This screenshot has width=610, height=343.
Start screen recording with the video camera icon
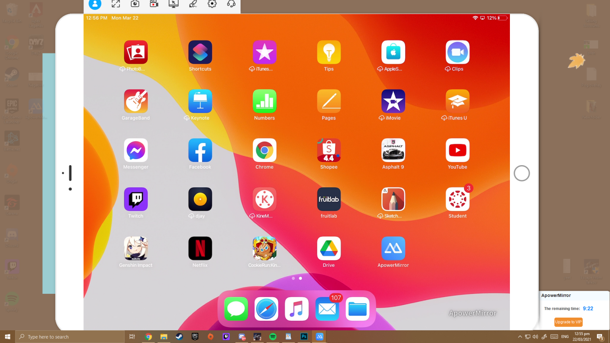[154, 4]
